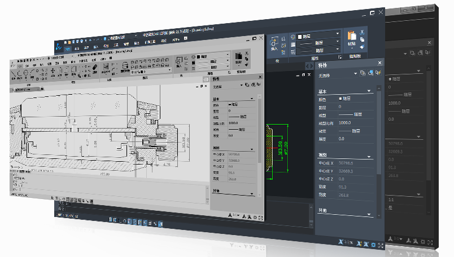This screenshot has height=257, width=454.
Task: Click the Define Attributes icon in the blue window
Action: (283, 52)
